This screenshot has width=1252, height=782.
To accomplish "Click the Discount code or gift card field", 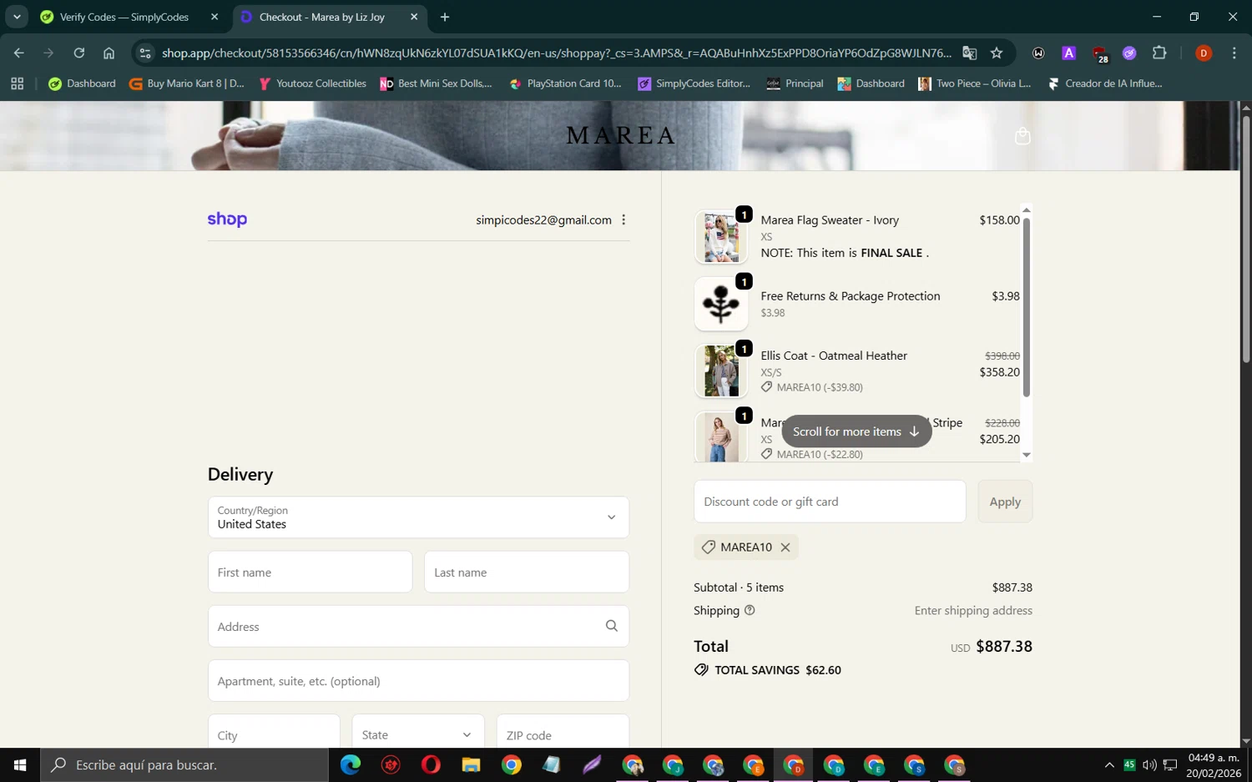I will (x=830, y=502).
